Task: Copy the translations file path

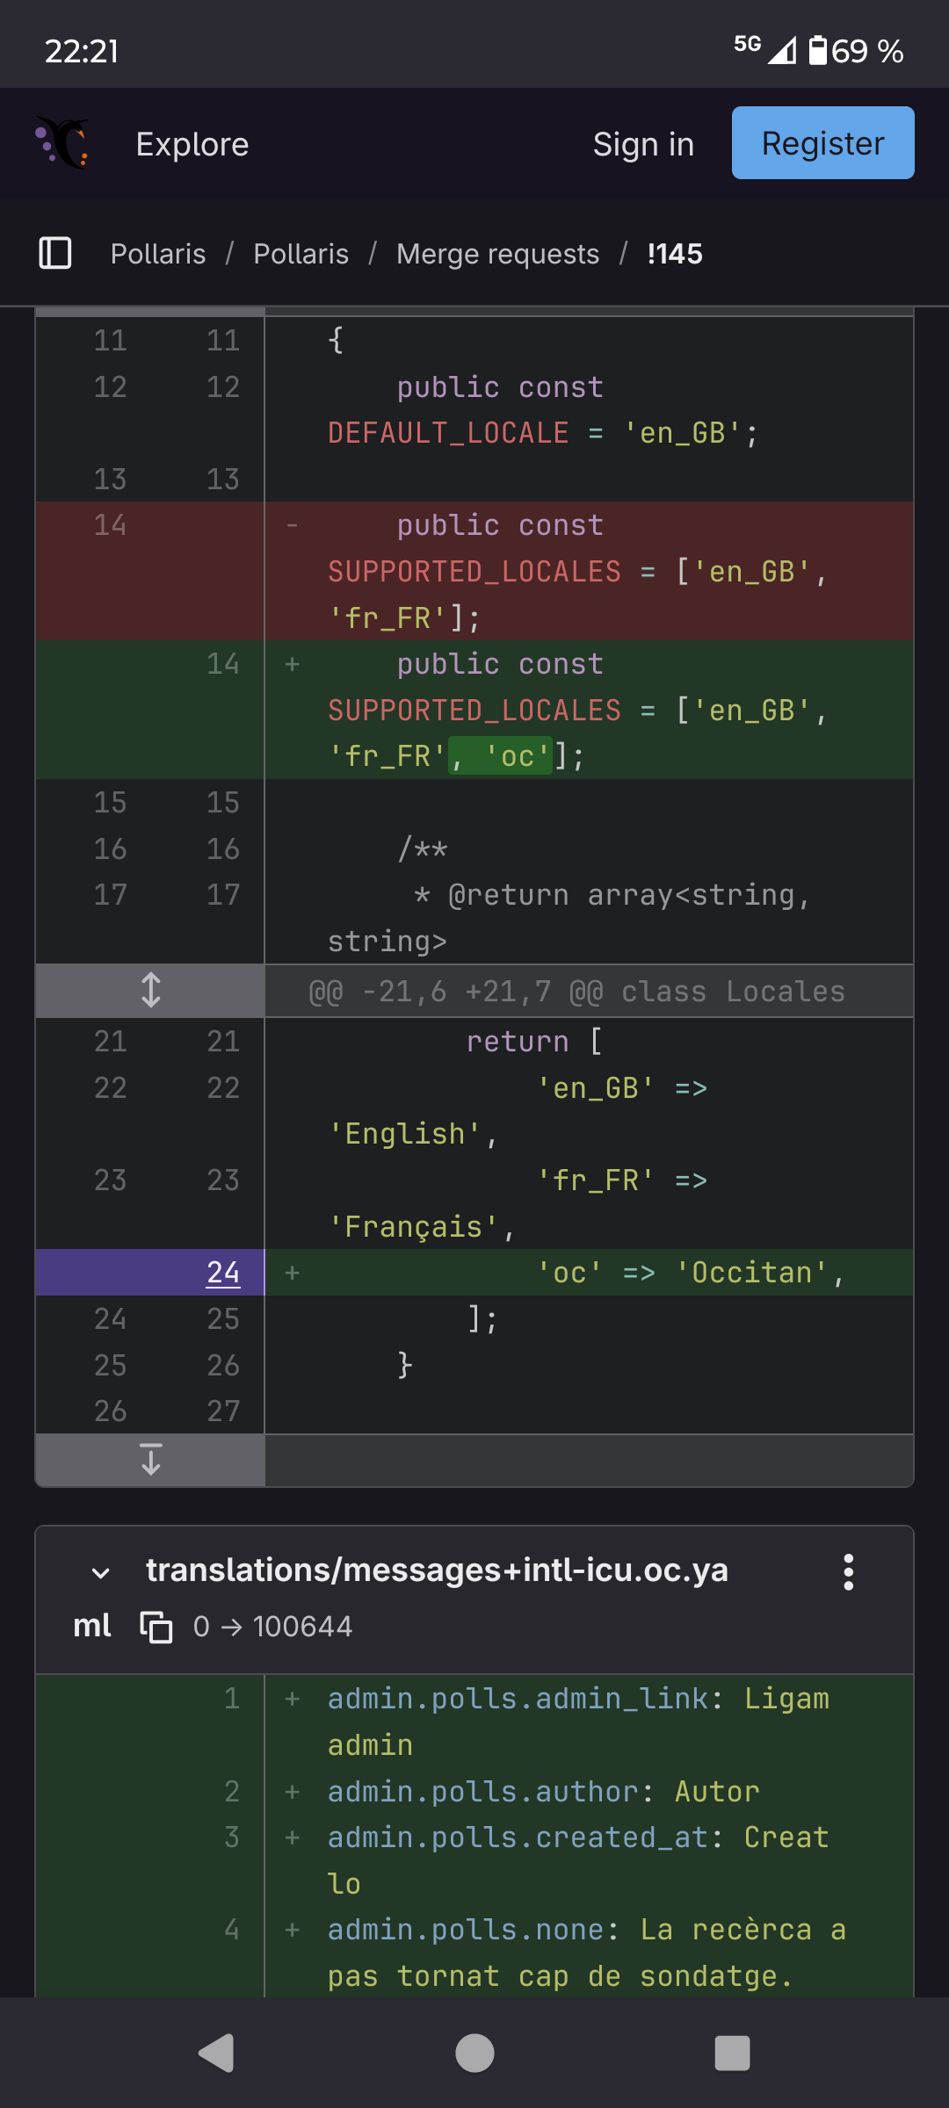Action: [156, 1627]
